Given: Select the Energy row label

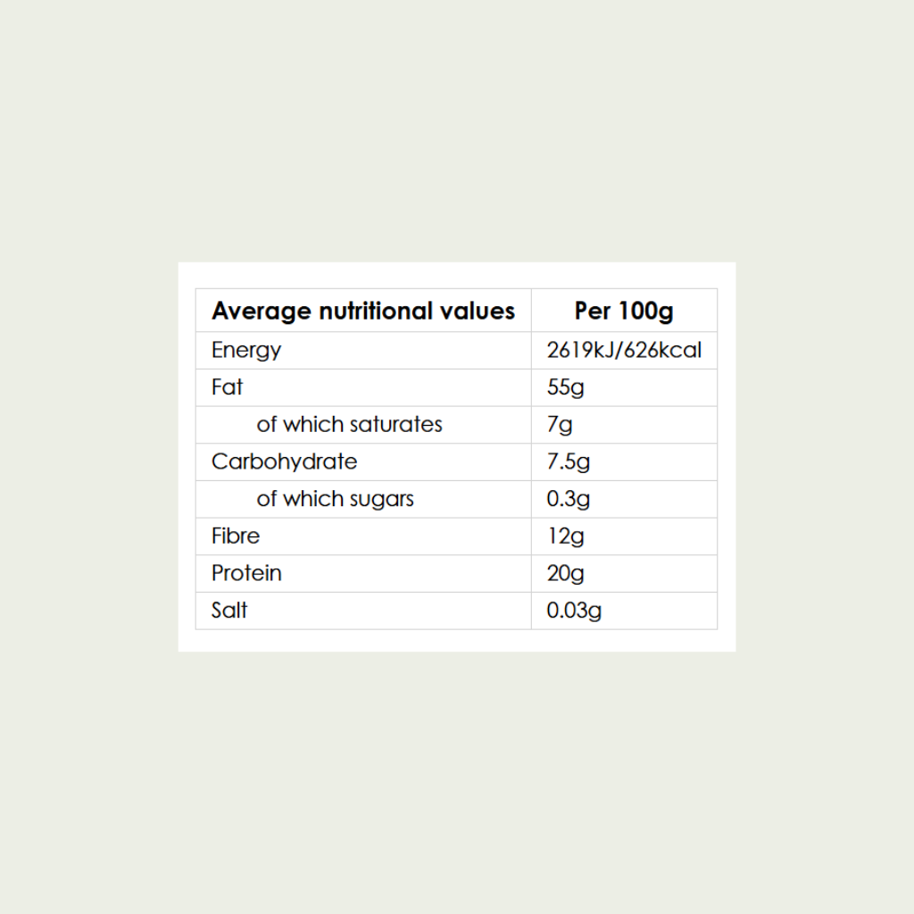Looking at the screenshot, I should [246, 350].
